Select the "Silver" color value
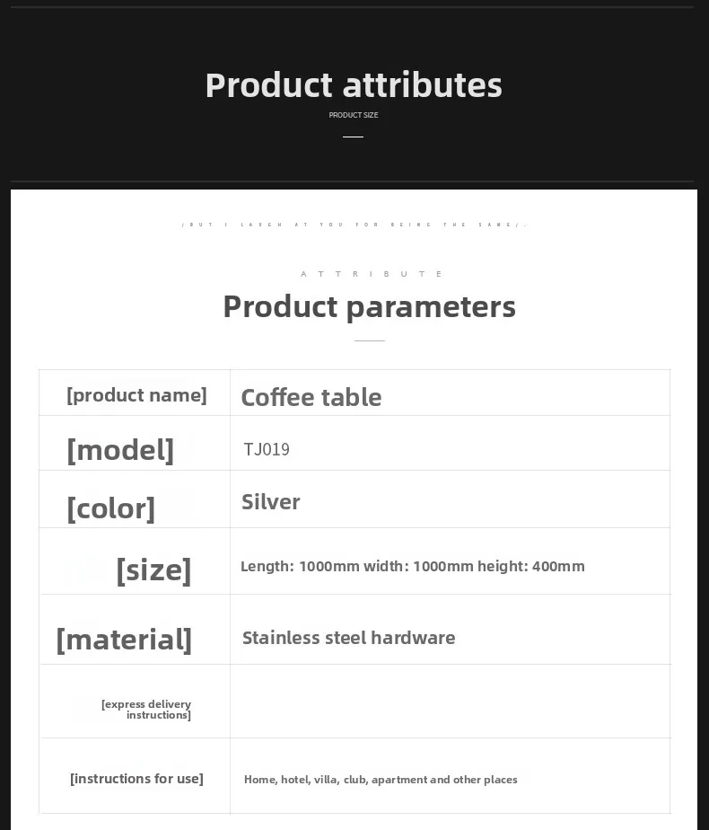709x830 pixels. click(271, 501)
